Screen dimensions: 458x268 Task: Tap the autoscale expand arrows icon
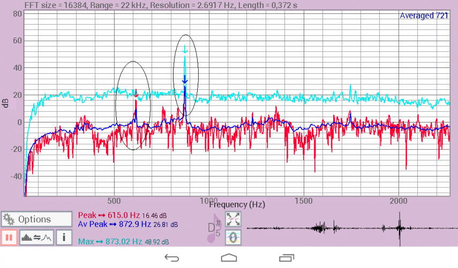(x=233, y=219)
